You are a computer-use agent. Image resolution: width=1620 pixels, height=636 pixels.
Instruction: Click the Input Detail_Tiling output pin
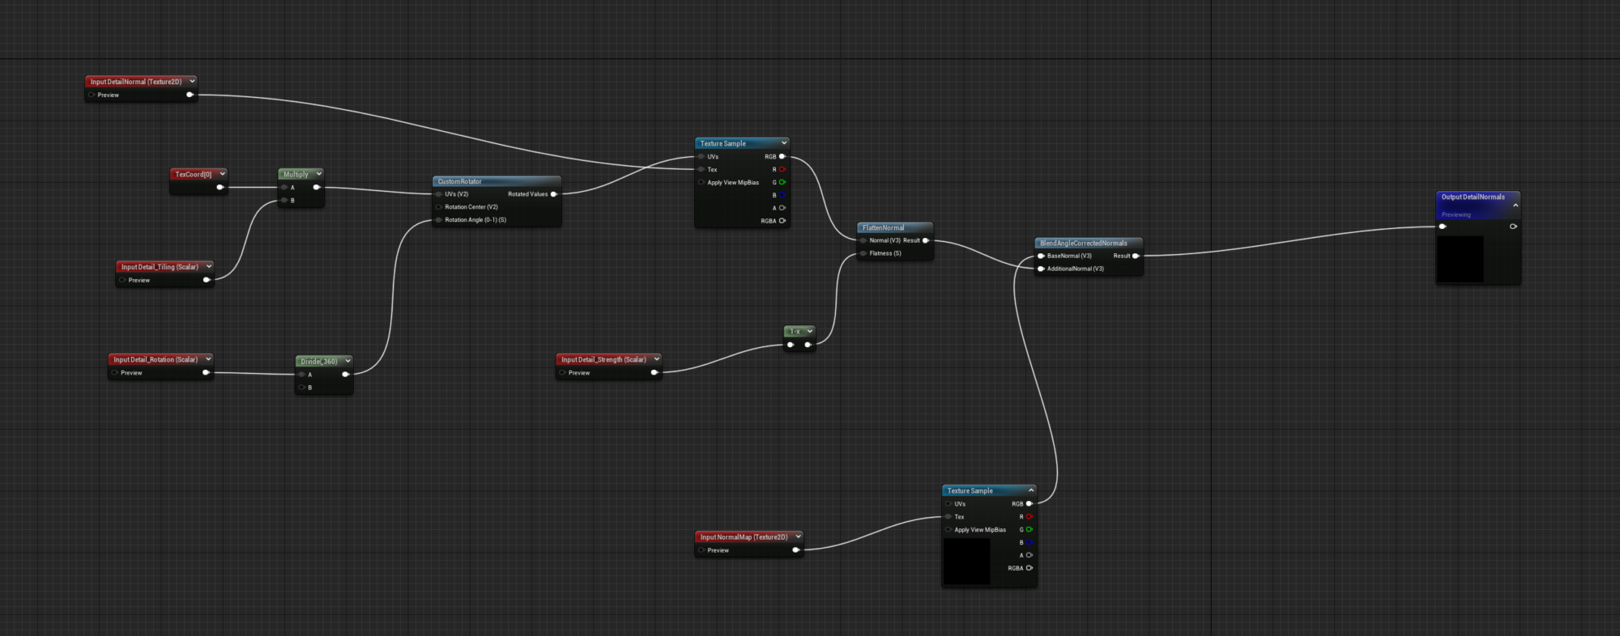point(207,280)
